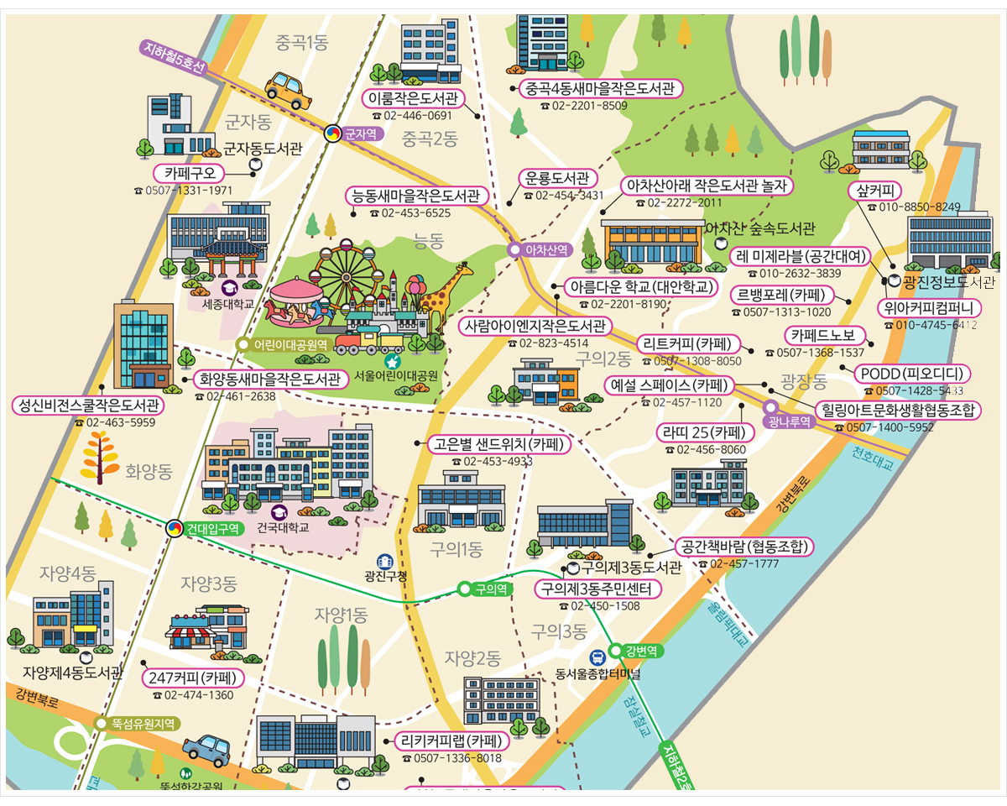This screenshot has width=1007, height=806.
Task: Click the yellow taxi car illustration
Action: click(x=288, y=91)
